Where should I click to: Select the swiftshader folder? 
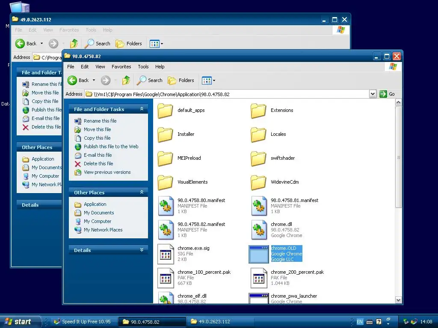258,158
